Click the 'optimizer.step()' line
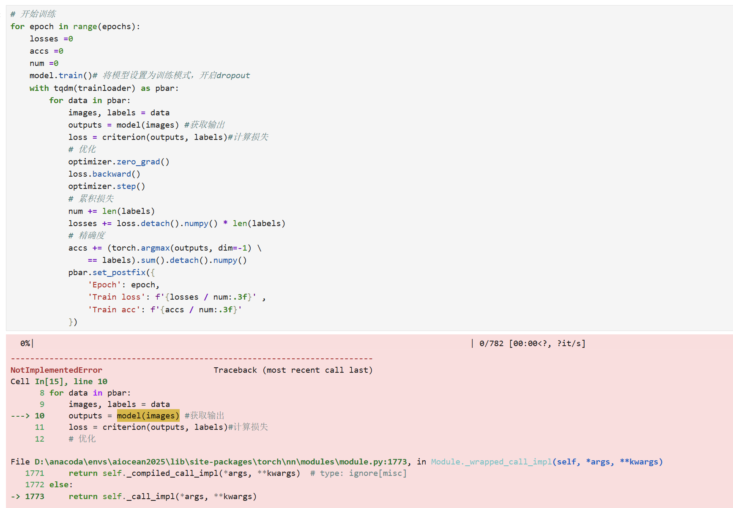Screen dimensions: 733x508 107,186
